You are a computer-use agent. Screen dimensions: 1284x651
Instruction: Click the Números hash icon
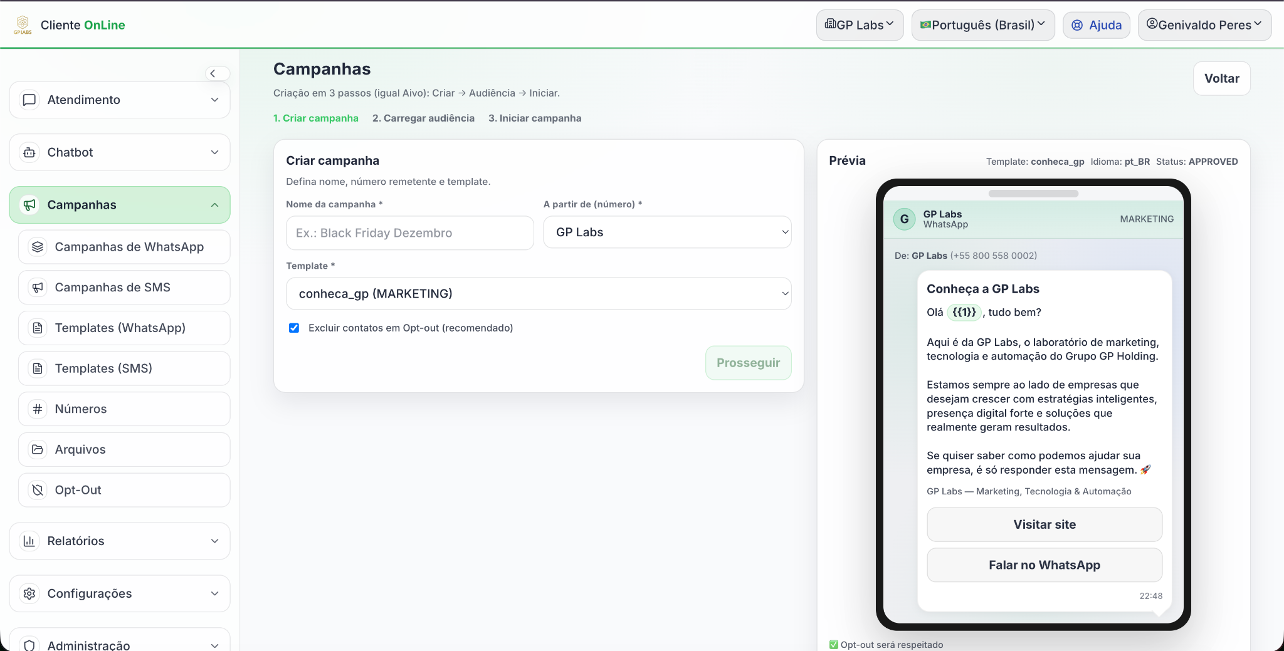pos(38,409)
